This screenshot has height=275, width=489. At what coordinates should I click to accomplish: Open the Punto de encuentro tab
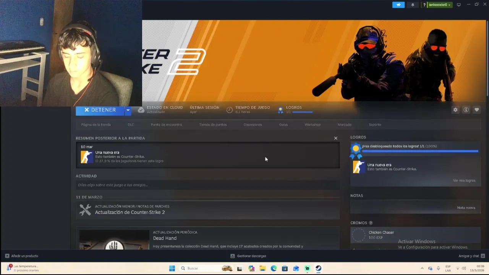166,125
